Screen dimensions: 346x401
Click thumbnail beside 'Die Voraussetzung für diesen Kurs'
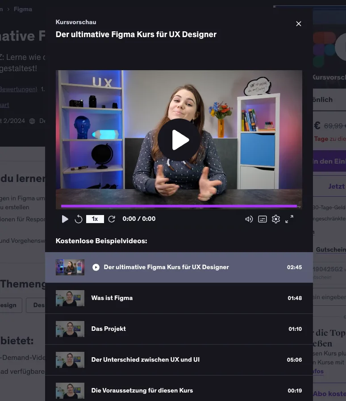click(70, 391)
